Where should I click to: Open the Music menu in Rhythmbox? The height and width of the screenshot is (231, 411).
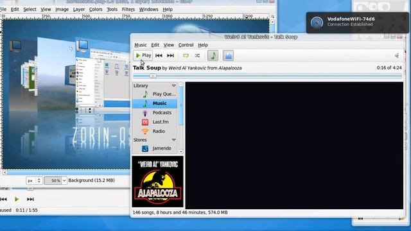click(141, 45)
